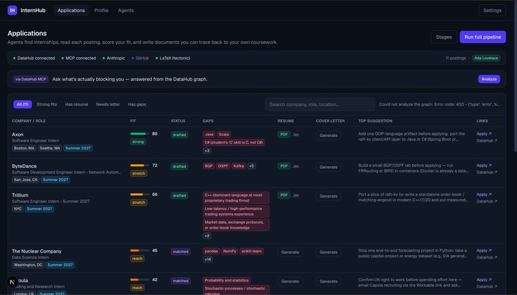Open Trillium résumé PDF
Viewport: 517px width, 295px height.
point(284,195)
